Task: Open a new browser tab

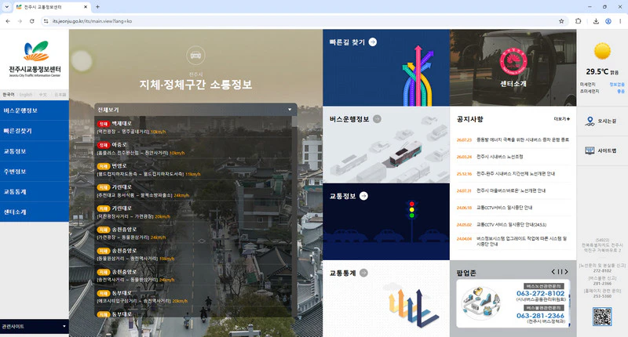Action: tap(97, 7)
